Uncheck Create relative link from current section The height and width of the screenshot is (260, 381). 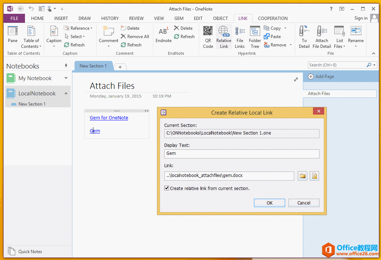[x=167, y=188]
